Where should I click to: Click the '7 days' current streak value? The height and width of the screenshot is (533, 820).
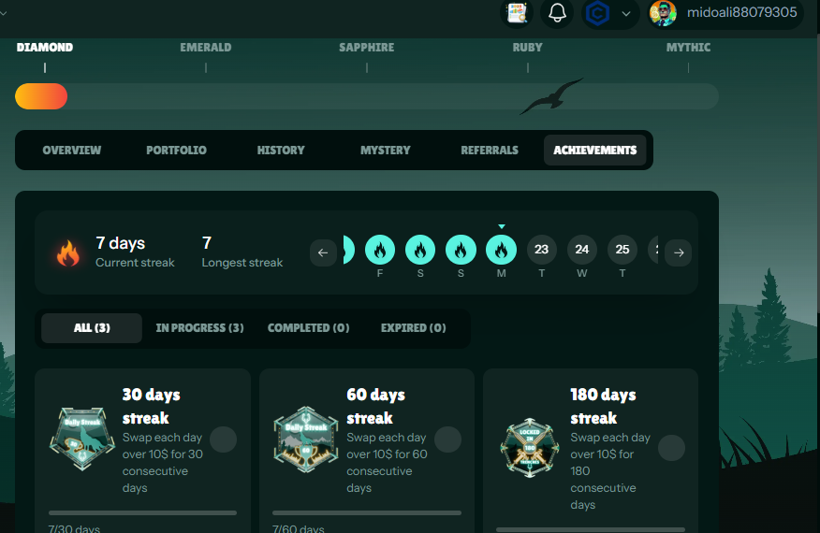pyautogui.click(x=120, y=243)
